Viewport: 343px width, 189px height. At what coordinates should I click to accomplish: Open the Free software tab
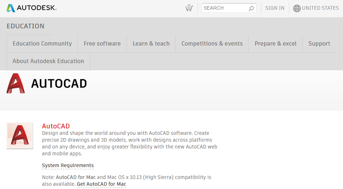click(102, 44)
